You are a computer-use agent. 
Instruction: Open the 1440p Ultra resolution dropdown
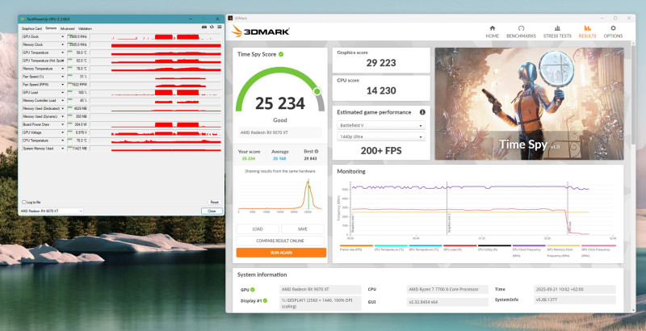[381, 136]
